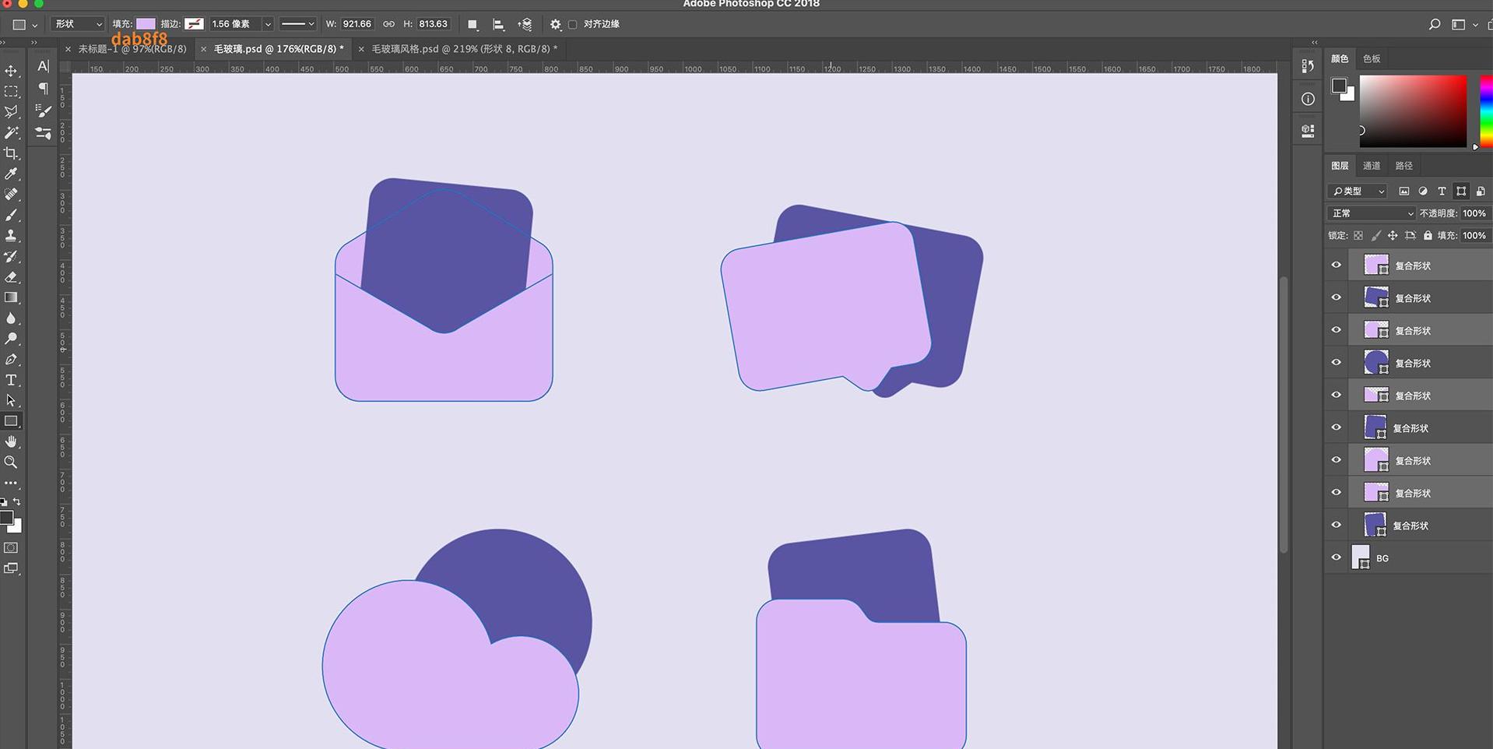Select the Eyedropper tool

(x=12, y=173)
